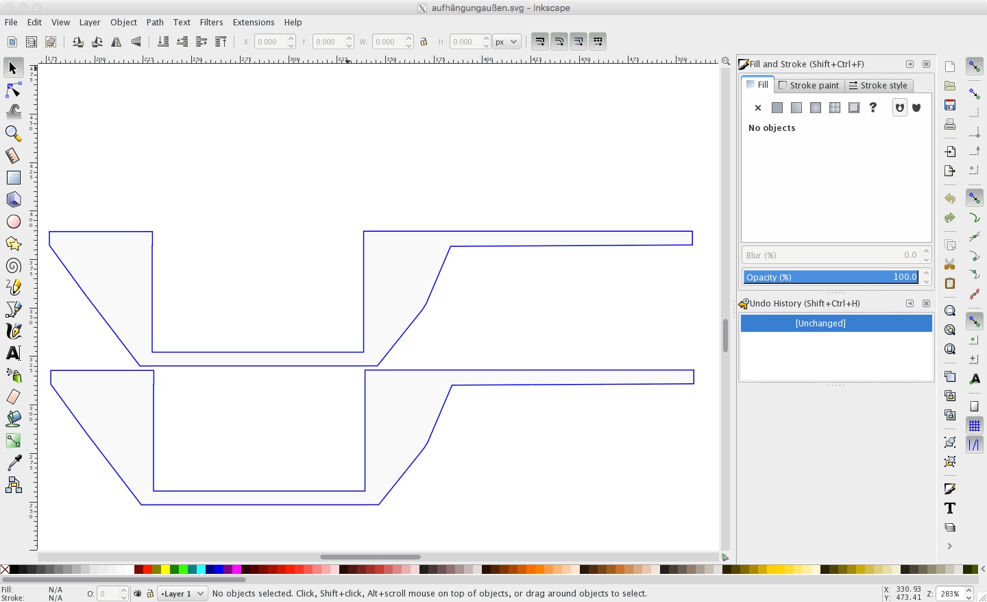
Task: Choose even-odd fill rule button
Action: tap(899, 108)
